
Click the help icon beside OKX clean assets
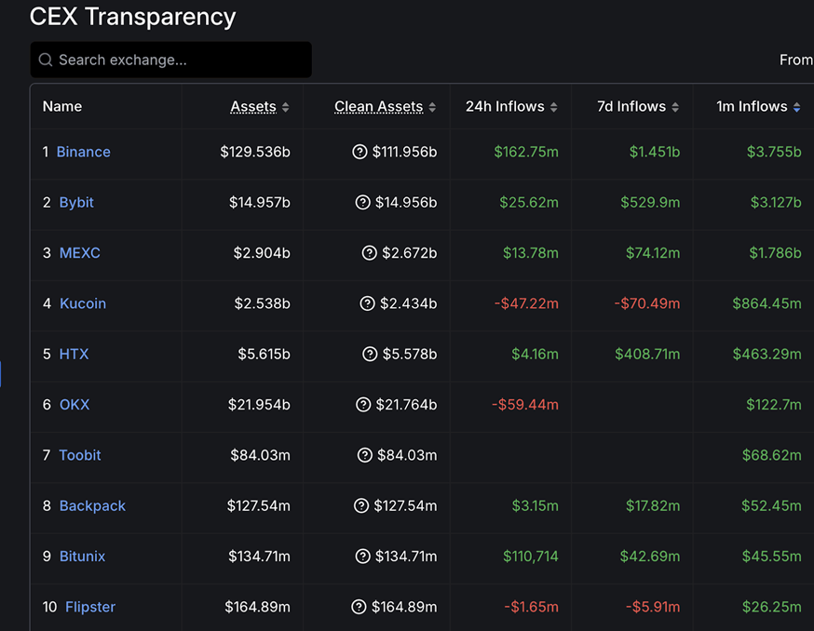[x=363, y=405]
